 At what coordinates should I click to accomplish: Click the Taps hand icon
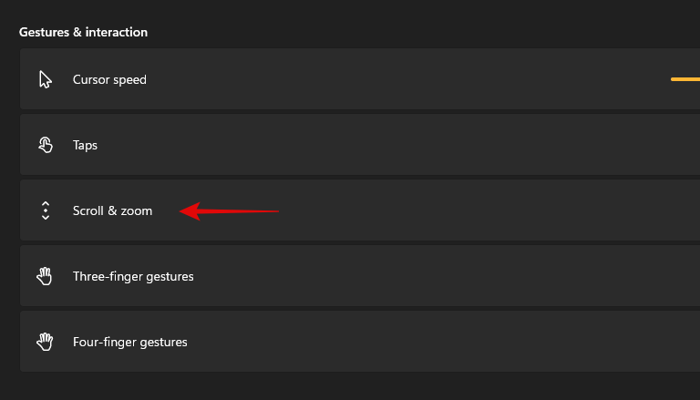(x=46, y=145)
